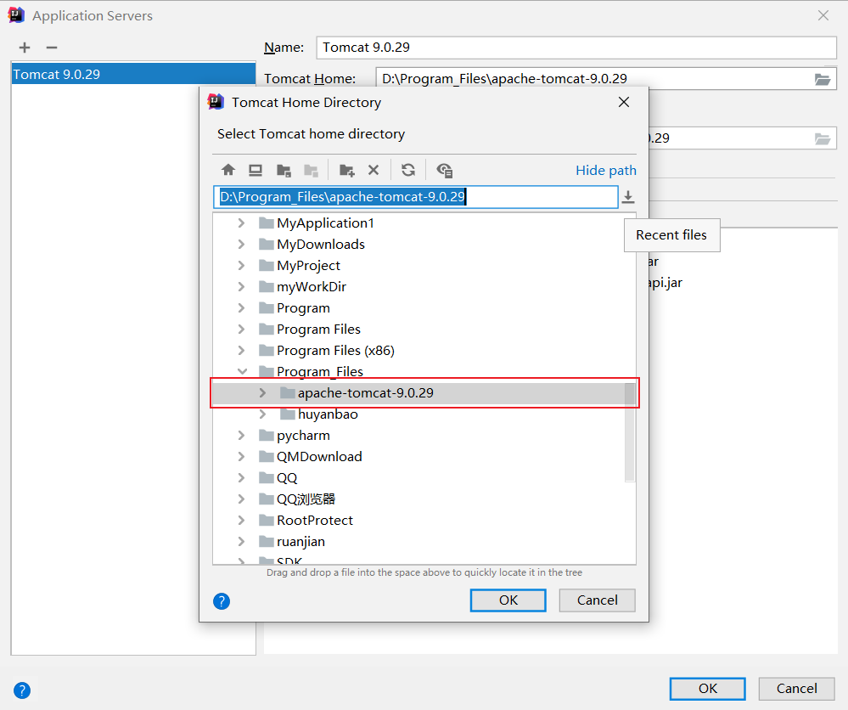Expand the ruanjian folder

(x=241, y=541)
